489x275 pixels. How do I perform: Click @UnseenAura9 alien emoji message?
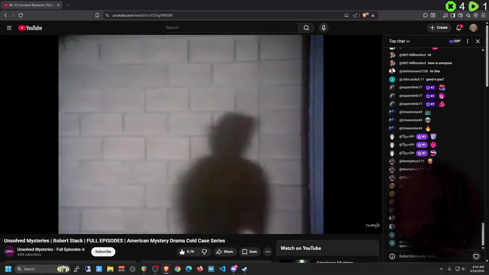click(x=410, y=120)
